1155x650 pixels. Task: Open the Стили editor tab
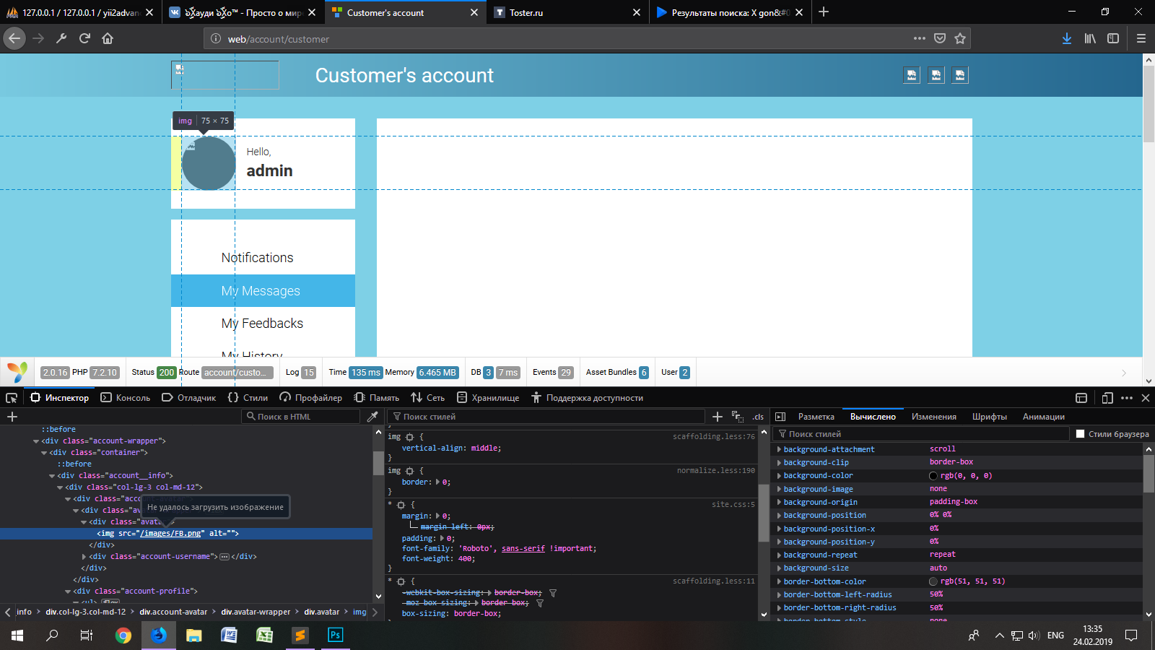tap(248, 398)
